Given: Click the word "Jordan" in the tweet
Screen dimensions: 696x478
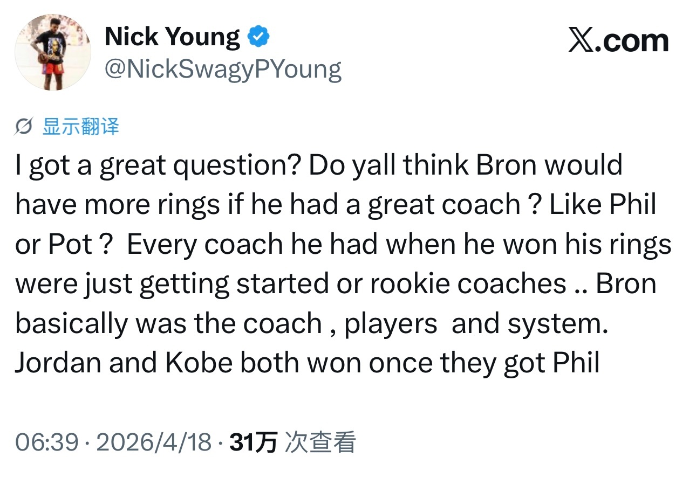Looking at the screenshot, I should click(x=58, y=363).
